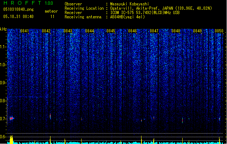Click the 'Receiving Location' field label
Viewport: 227px width, 144px height.
point(84,8)
